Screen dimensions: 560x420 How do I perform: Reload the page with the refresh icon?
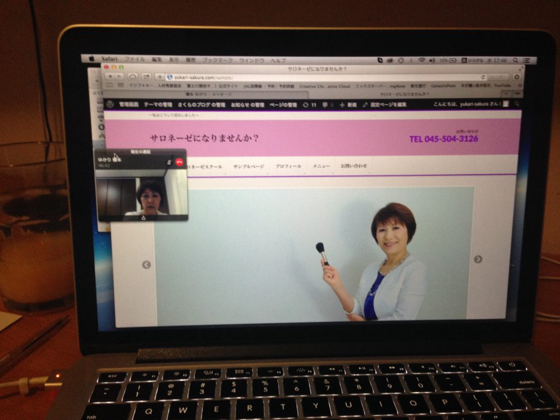[x=483, y=77]
